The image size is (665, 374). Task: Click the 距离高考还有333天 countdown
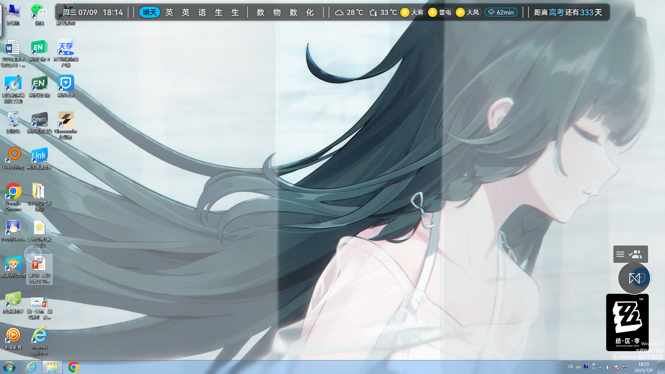coord(568,12)
